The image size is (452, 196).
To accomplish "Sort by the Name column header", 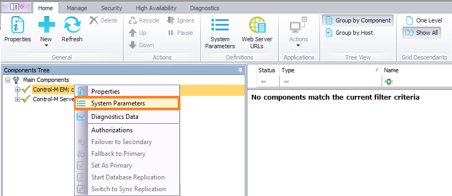I will pyautogui.click(x=417, y=70).
